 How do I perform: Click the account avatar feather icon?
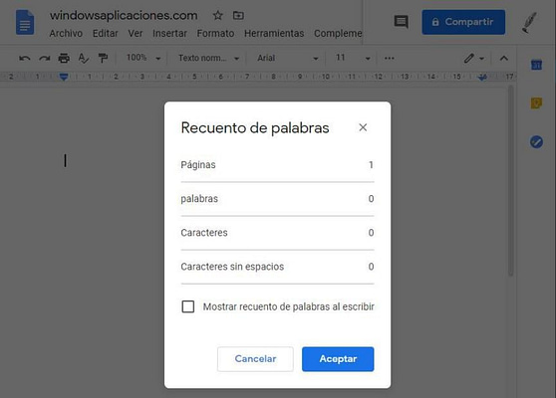click(x=529, y=22)
